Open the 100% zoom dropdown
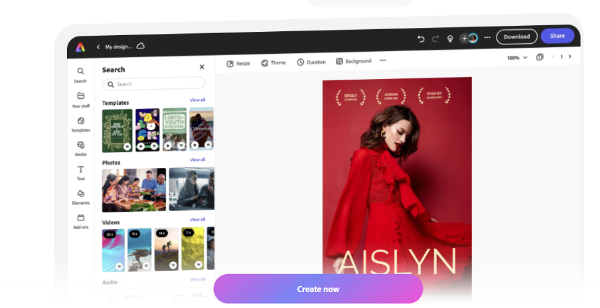 pyautogui.click(x=517, y=57)
